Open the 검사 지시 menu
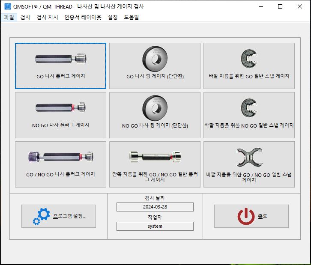Viewport: 311px width, 265px height. point(47,17)
